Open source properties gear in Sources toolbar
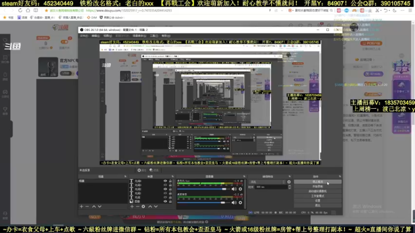This screenshot has height=233, width=415. pos(144,207)
